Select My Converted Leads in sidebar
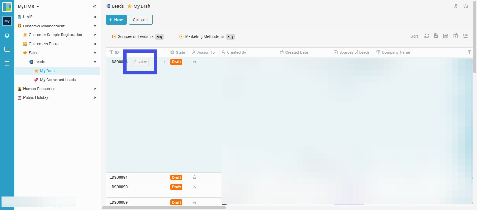Viewport: 477px width, 210px height. (x=58, y=80)
